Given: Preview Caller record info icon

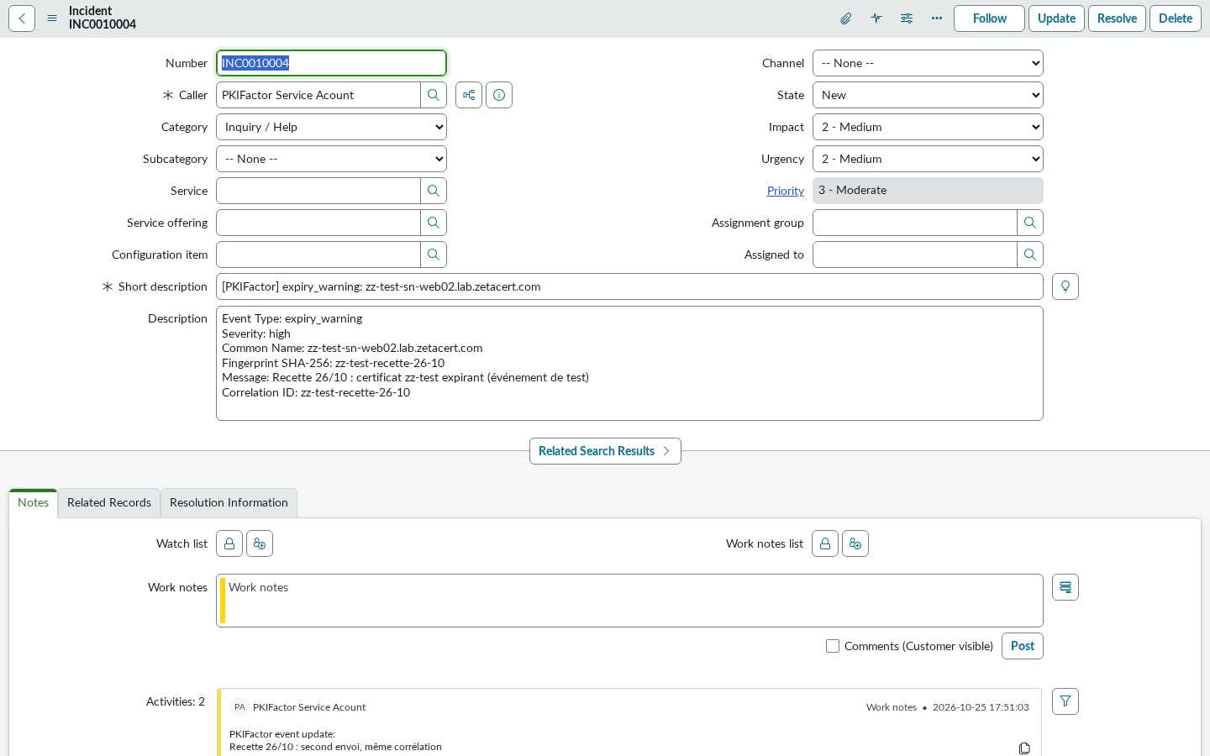Looking at the screenshot, I should click(x=499, y=95).
